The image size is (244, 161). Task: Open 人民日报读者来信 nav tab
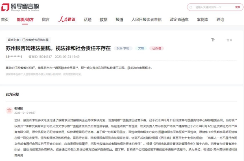(x=146, y=20)
